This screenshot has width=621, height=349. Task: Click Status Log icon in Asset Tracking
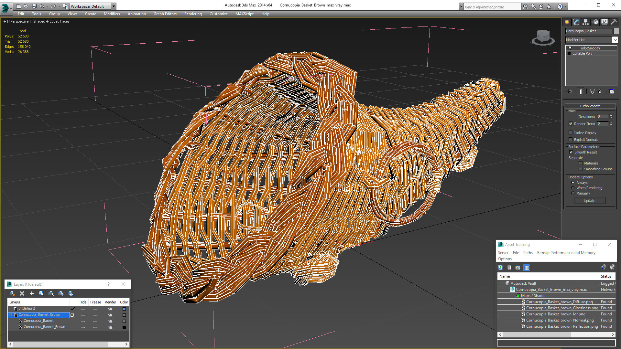click(509, 268)
